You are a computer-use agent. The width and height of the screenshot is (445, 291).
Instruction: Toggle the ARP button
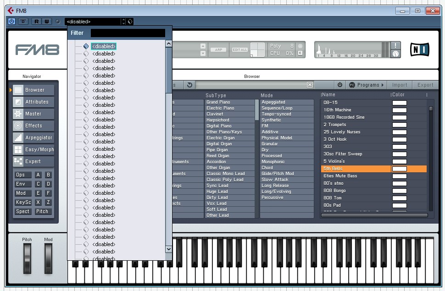click(x=218, y=49)
